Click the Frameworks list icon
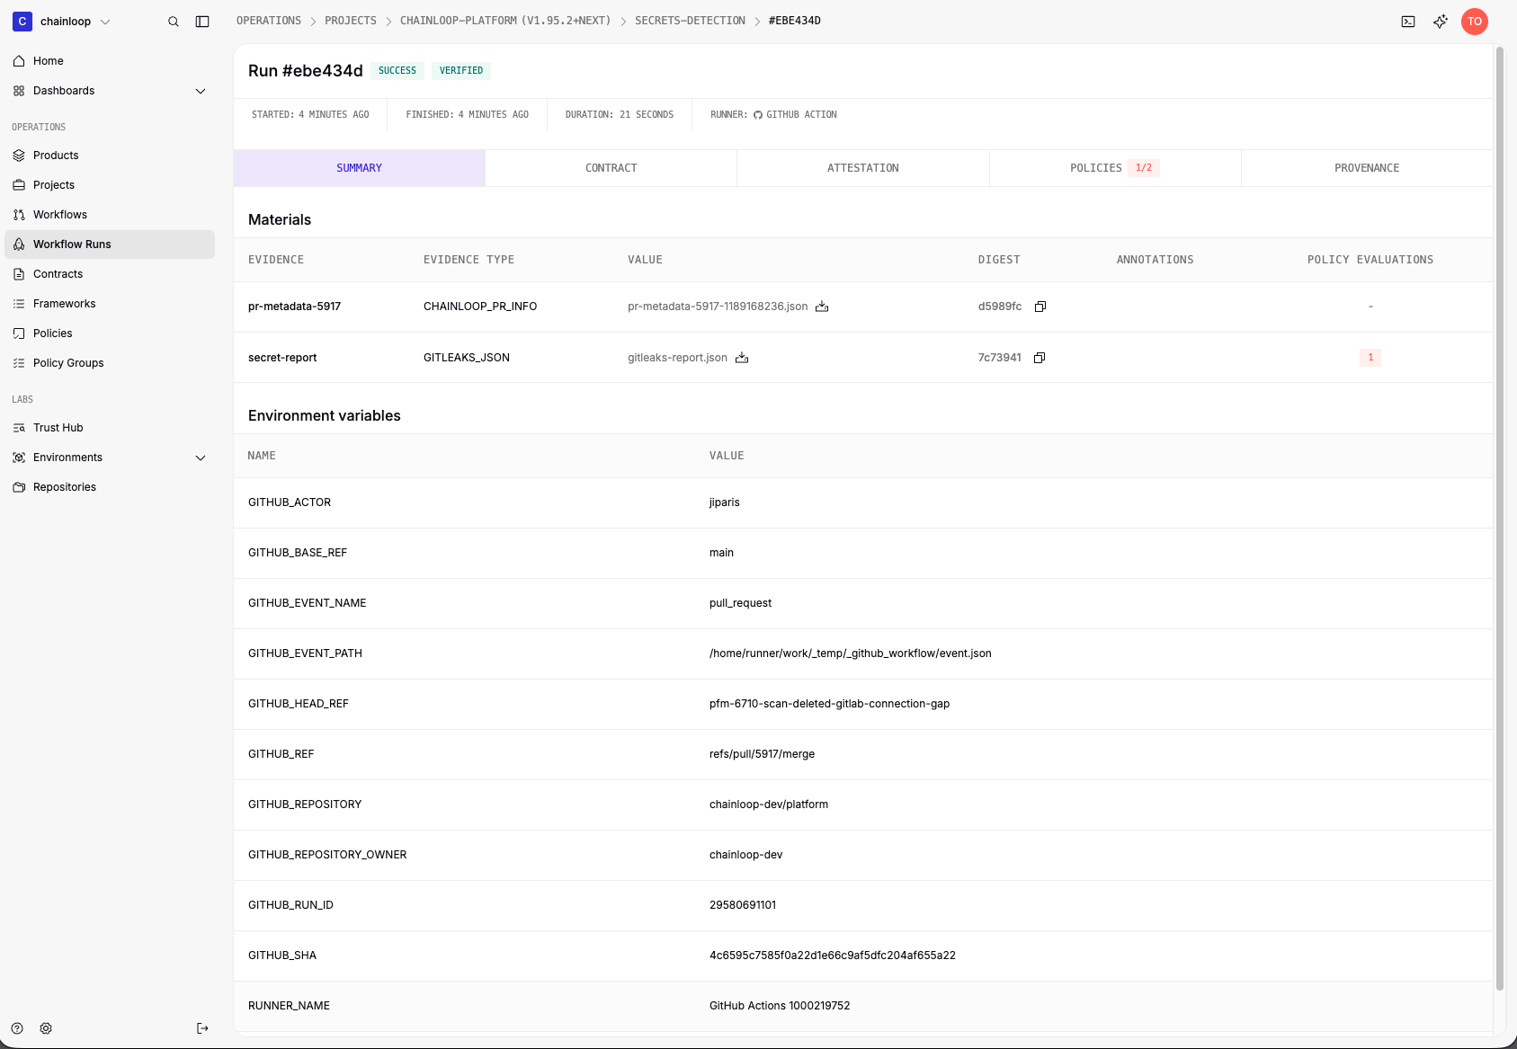Viewport: 1517px width, 1049px height. [x=19, y=304]
